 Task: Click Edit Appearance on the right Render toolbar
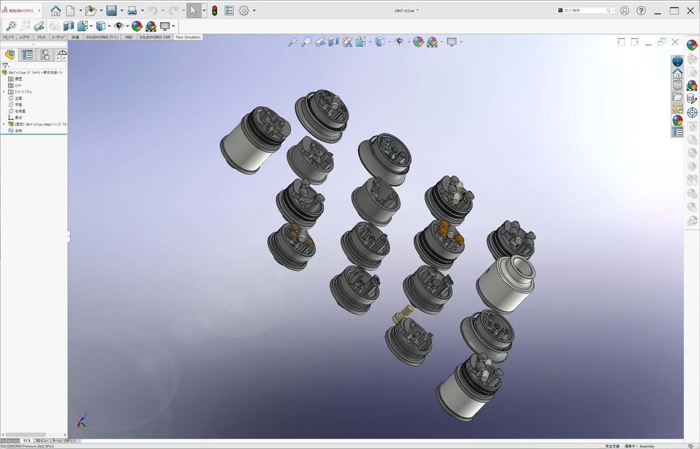[692, 45]
